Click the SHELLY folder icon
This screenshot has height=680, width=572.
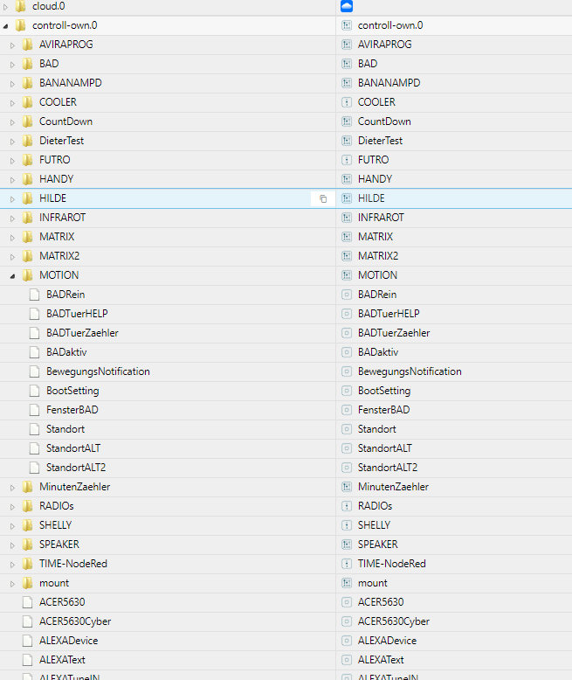(27, 525)
